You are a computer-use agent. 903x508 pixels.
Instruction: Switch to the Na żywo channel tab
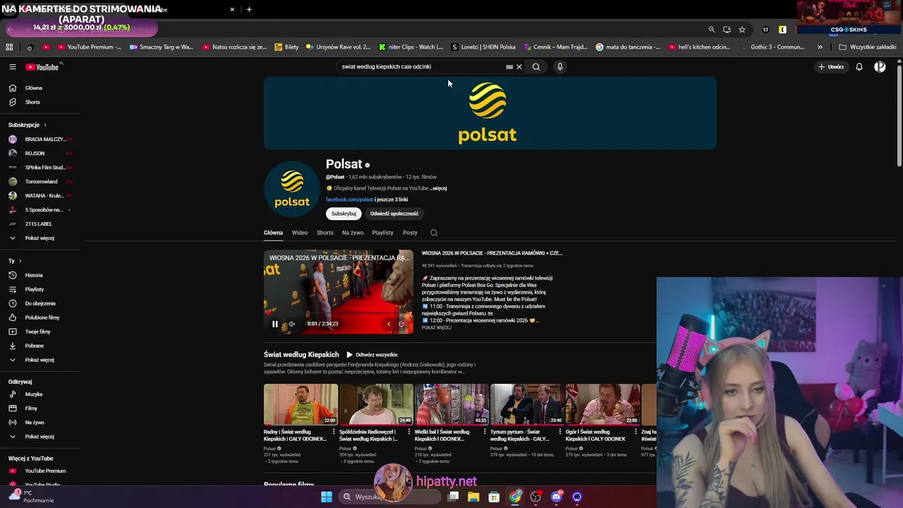pos(353,233)
